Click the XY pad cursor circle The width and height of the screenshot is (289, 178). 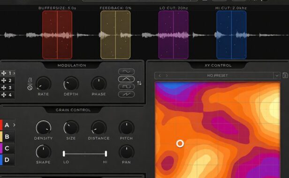click(x=180, y=144)
